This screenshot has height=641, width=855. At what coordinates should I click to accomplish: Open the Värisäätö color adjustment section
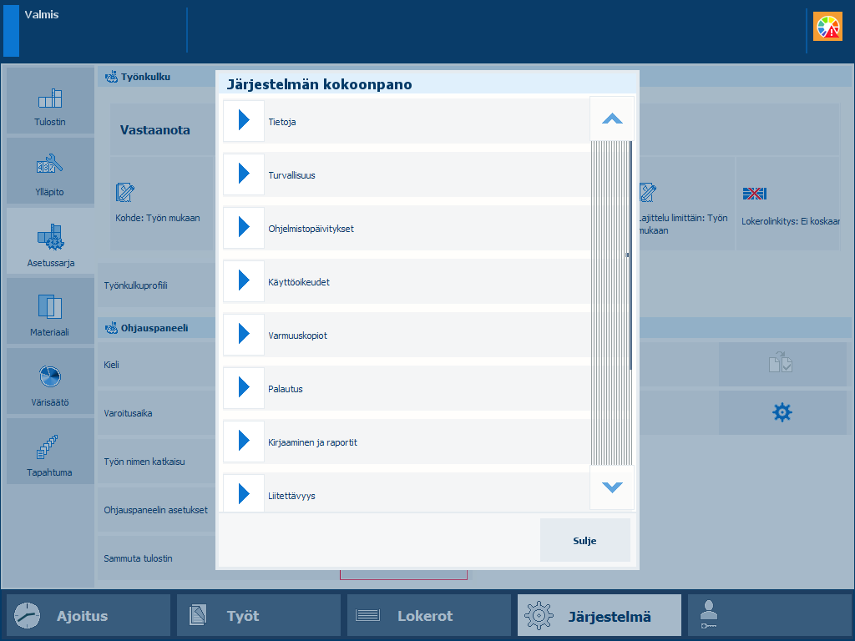(x=50, y=381)
